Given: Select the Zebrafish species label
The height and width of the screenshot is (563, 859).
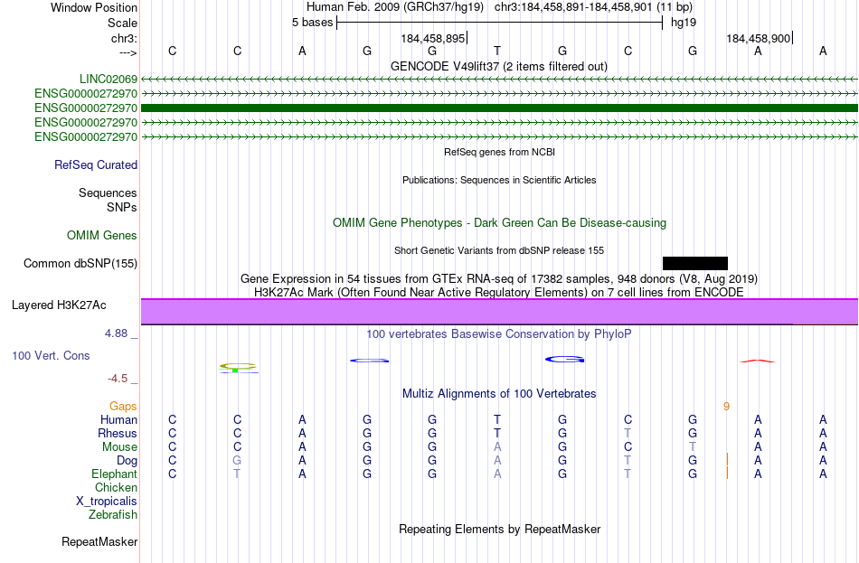Looking at the screenshot, I should pos(113,515).
